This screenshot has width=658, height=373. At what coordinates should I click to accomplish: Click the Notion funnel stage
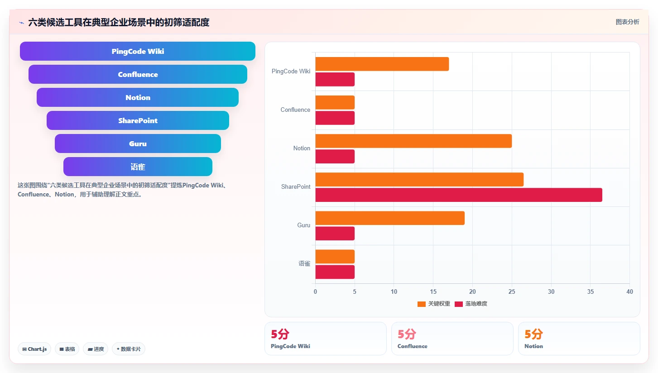click(x=138, y=97)
